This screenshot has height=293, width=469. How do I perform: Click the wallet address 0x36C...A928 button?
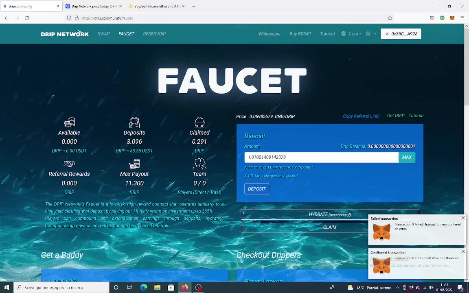point(401,34)
